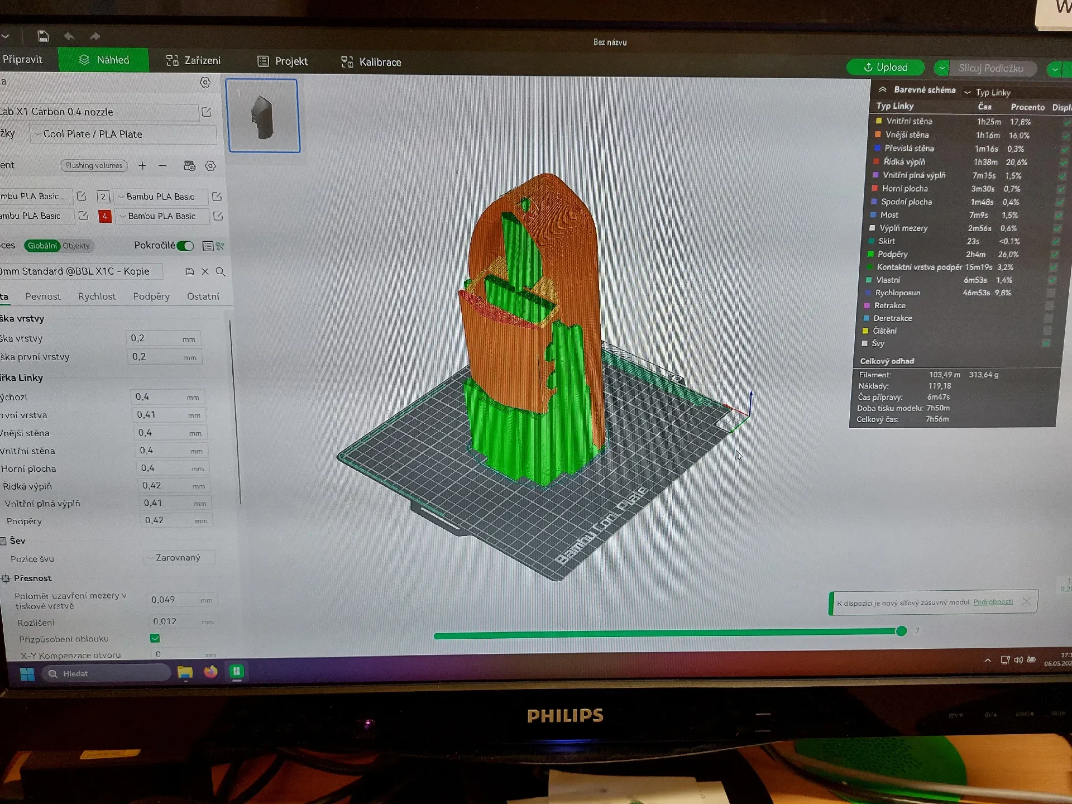This screenshot has height=804, width=1072.
Task: Click the horizontal layer preview slider handle
Action: tap(901, 631)
